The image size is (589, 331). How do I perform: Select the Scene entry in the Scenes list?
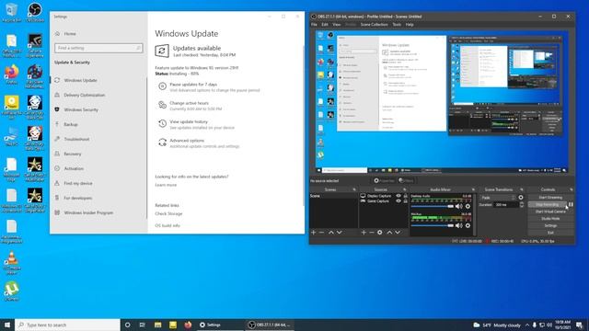point(333,196)
